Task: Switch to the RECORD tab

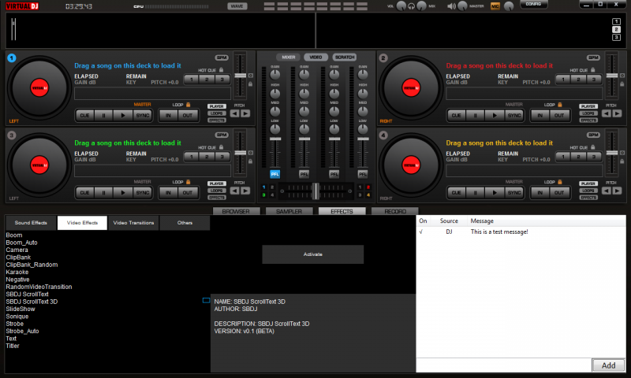Action: point(395,211)
